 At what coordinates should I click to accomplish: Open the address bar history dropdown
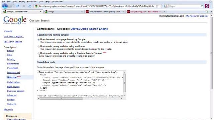point(160,6)
